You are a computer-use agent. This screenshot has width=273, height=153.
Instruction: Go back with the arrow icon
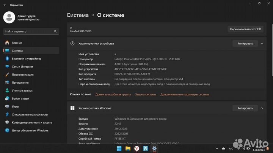coord(5,5)
